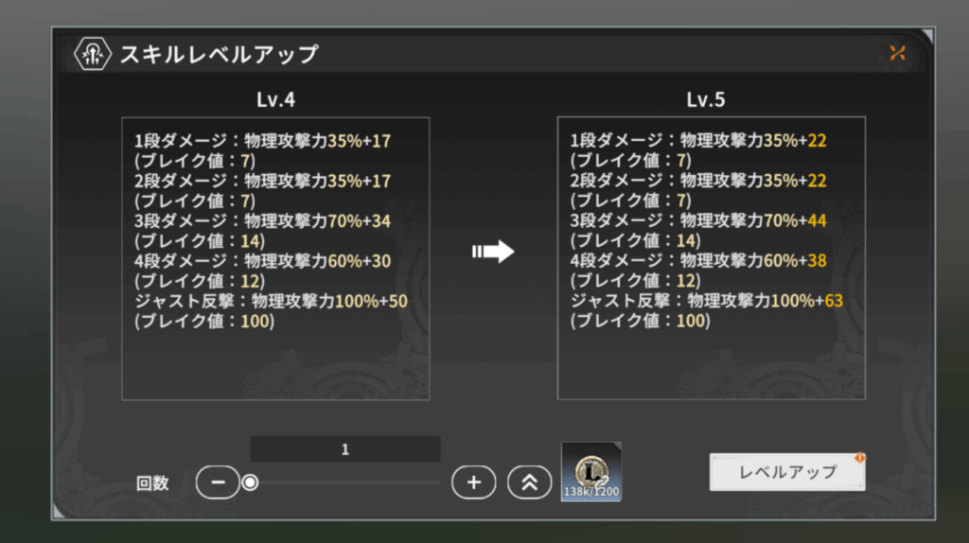Select the count field showing 1
Screen dimensions: 969x543
pyautogui.click(x=345, y=449)
